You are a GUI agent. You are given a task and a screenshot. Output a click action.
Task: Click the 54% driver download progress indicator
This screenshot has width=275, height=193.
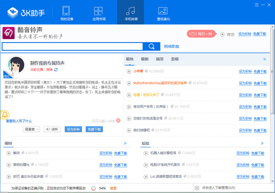(x=98, y=188)
